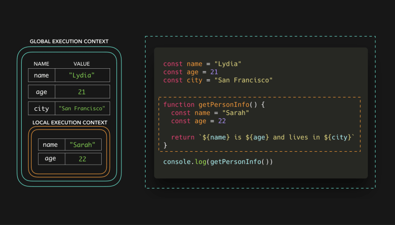
Task: Click the LOCAL EXECUTION CONTEXT label
Action: coord(70,122)
